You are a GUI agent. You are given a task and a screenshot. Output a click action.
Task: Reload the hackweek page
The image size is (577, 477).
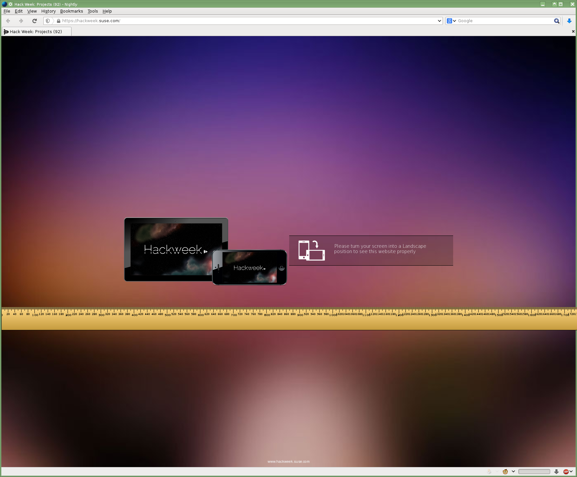point(34,21)
